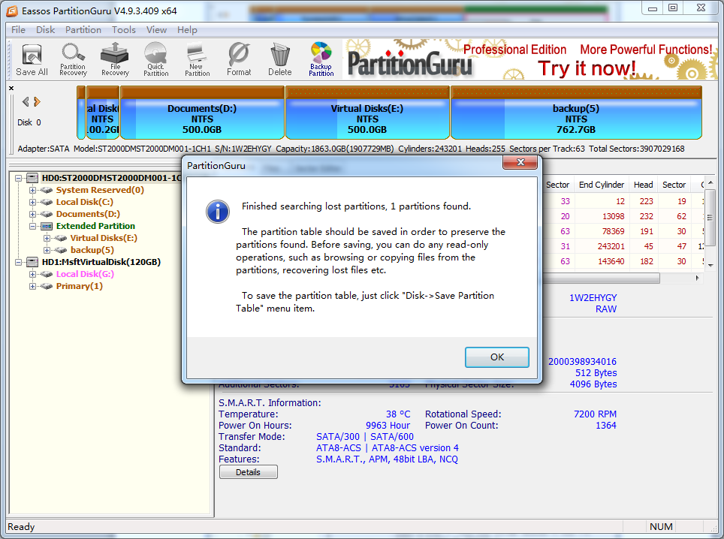Select the Virtual Disks(E:) block in the disk map

pos(367,113)
